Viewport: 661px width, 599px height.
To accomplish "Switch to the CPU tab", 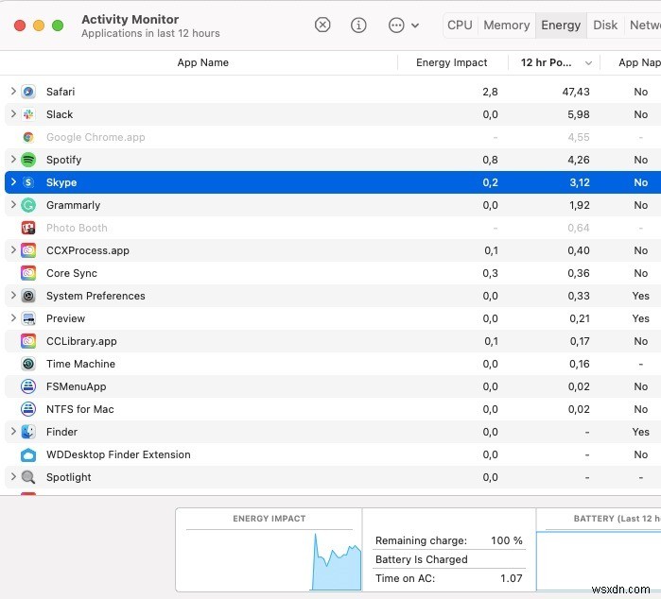I will point(460,25).
